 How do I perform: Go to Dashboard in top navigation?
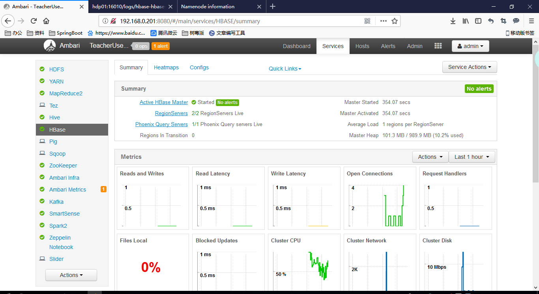[x=297, y=46]
